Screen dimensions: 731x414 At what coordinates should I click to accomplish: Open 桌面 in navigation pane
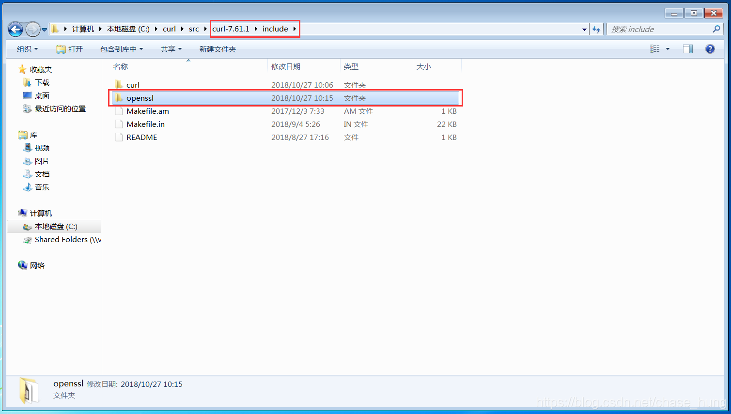(42, 95)
